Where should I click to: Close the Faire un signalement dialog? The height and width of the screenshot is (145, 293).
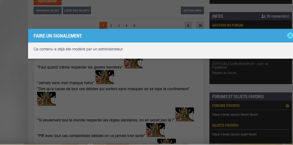[x=290, y=35]
